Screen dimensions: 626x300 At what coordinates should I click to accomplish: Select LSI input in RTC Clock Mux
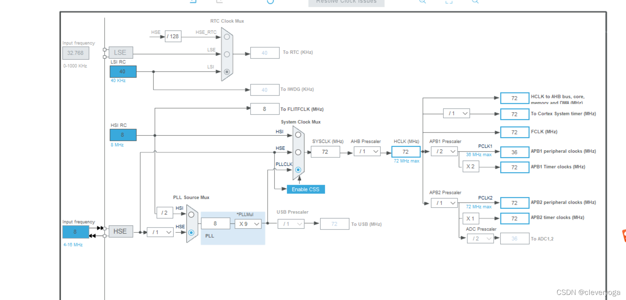(227, 72)
